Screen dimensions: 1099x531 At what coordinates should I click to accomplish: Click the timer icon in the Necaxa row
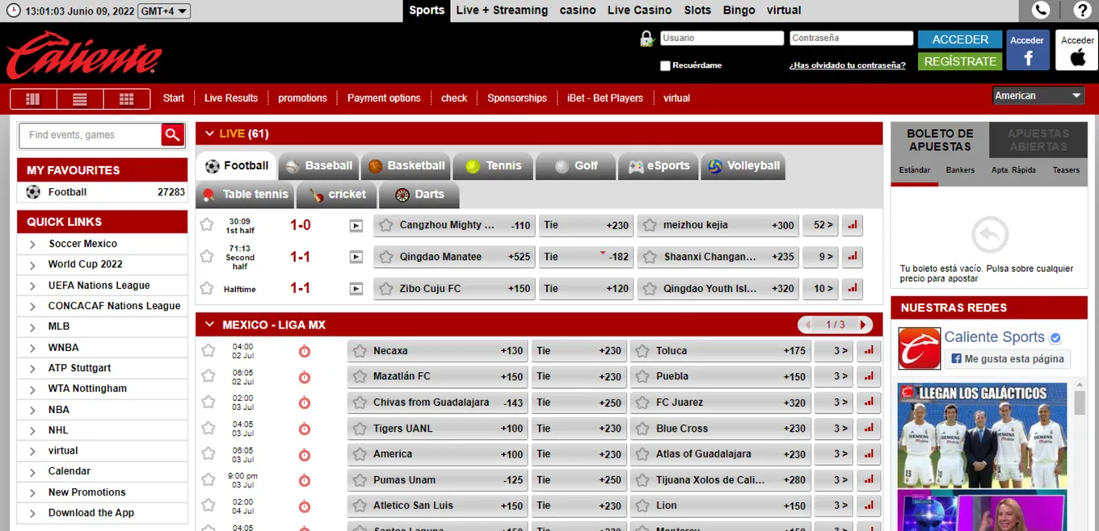tap(305, 351)
